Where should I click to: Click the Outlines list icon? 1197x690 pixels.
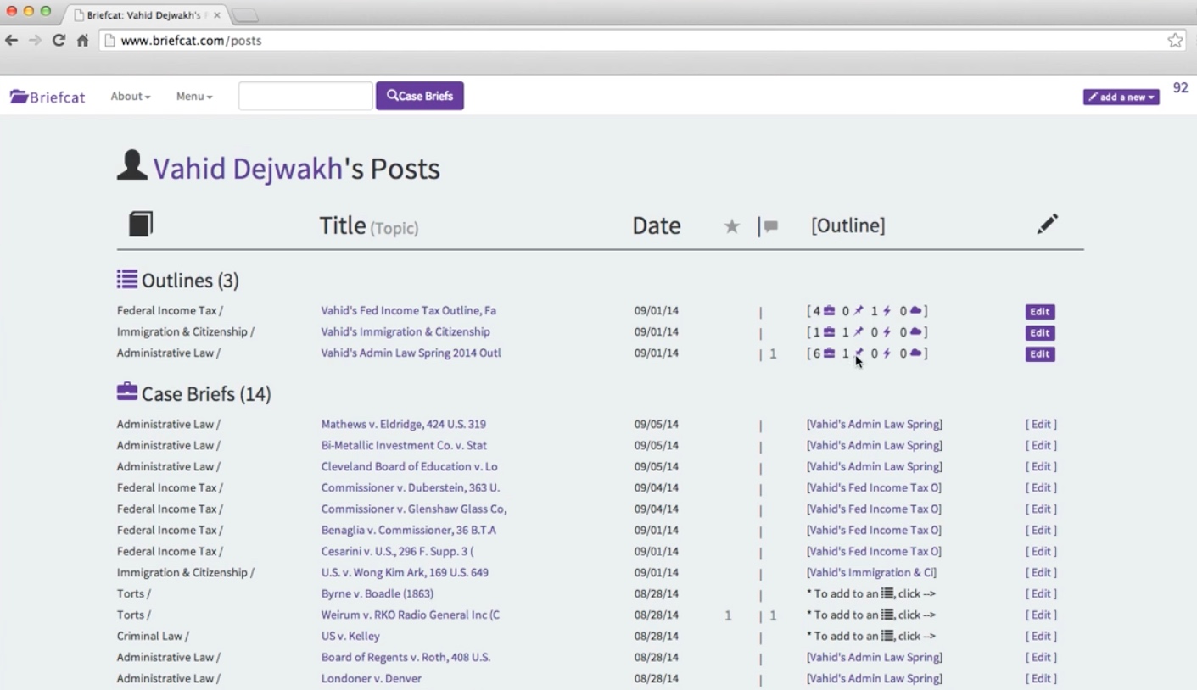127,279
